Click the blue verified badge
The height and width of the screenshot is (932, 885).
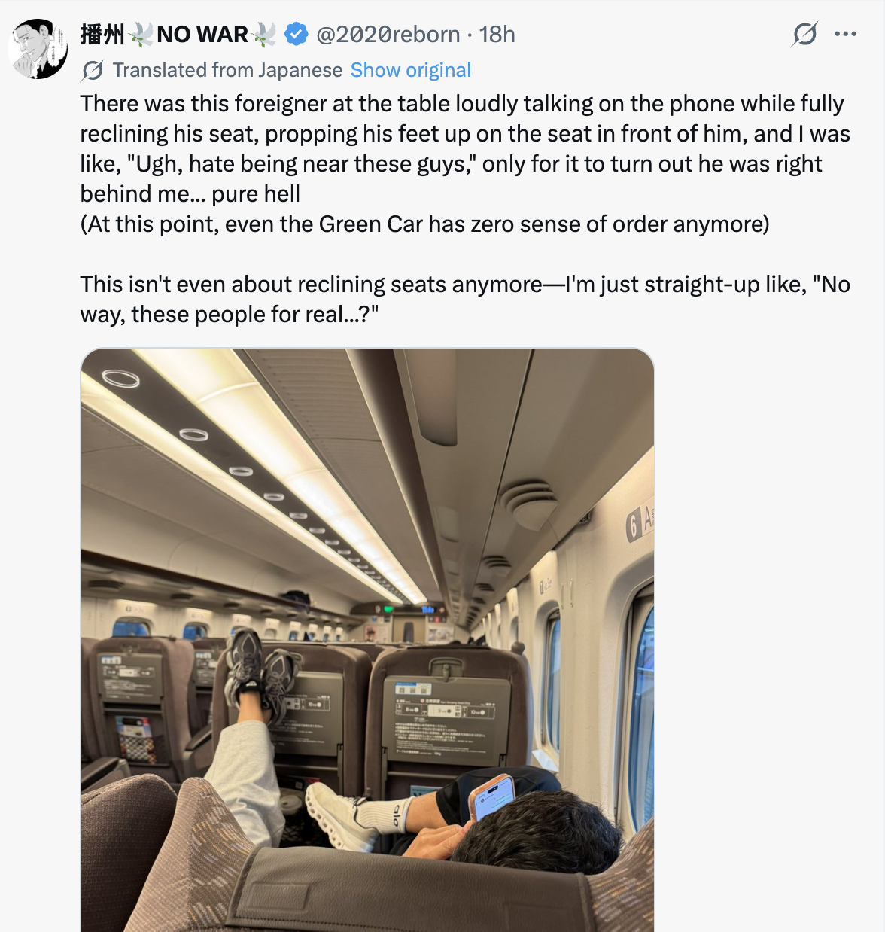[x=296, y=34]
